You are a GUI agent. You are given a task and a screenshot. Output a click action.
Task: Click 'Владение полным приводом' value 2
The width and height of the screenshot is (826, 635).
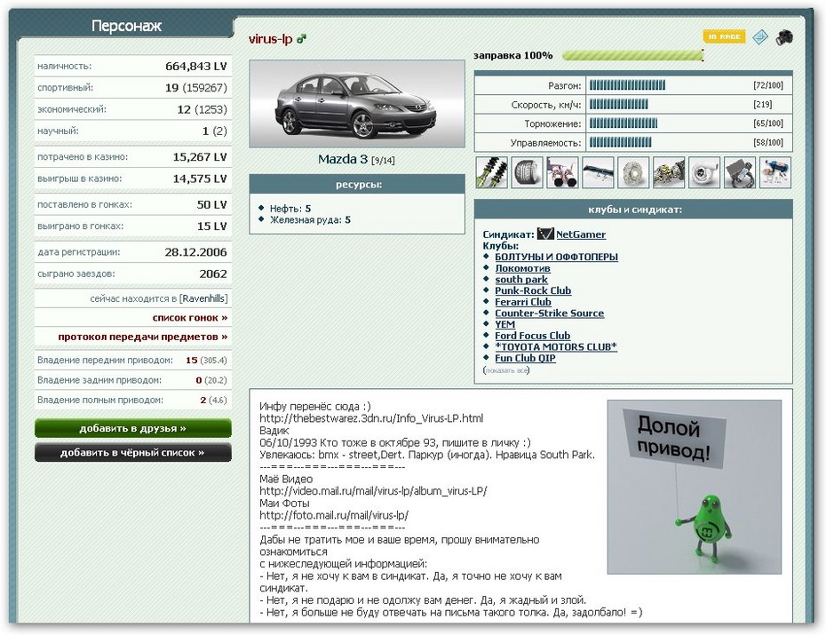coord(203,401)
